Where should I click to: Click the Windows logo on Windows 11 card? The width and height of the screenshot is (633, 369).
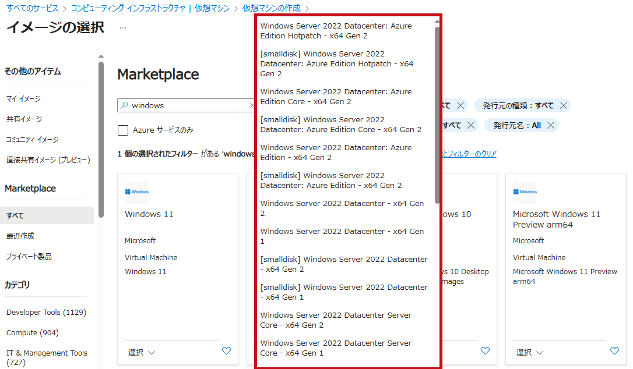point(137,192)
